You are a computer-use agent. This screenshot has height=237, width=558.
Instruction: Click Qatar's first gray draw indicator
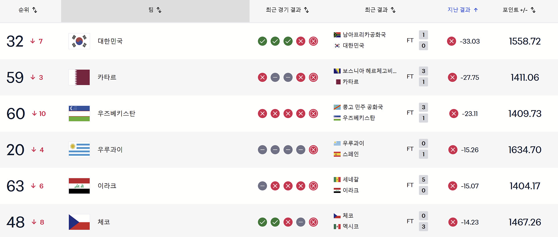(275, 77)
